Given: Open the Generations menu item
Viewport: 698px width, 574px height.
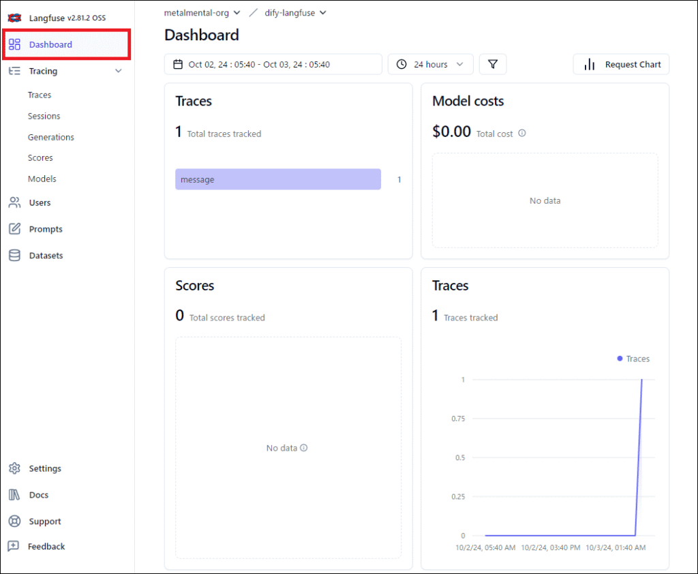Looking at the screenshot, I should click(51, 137).
